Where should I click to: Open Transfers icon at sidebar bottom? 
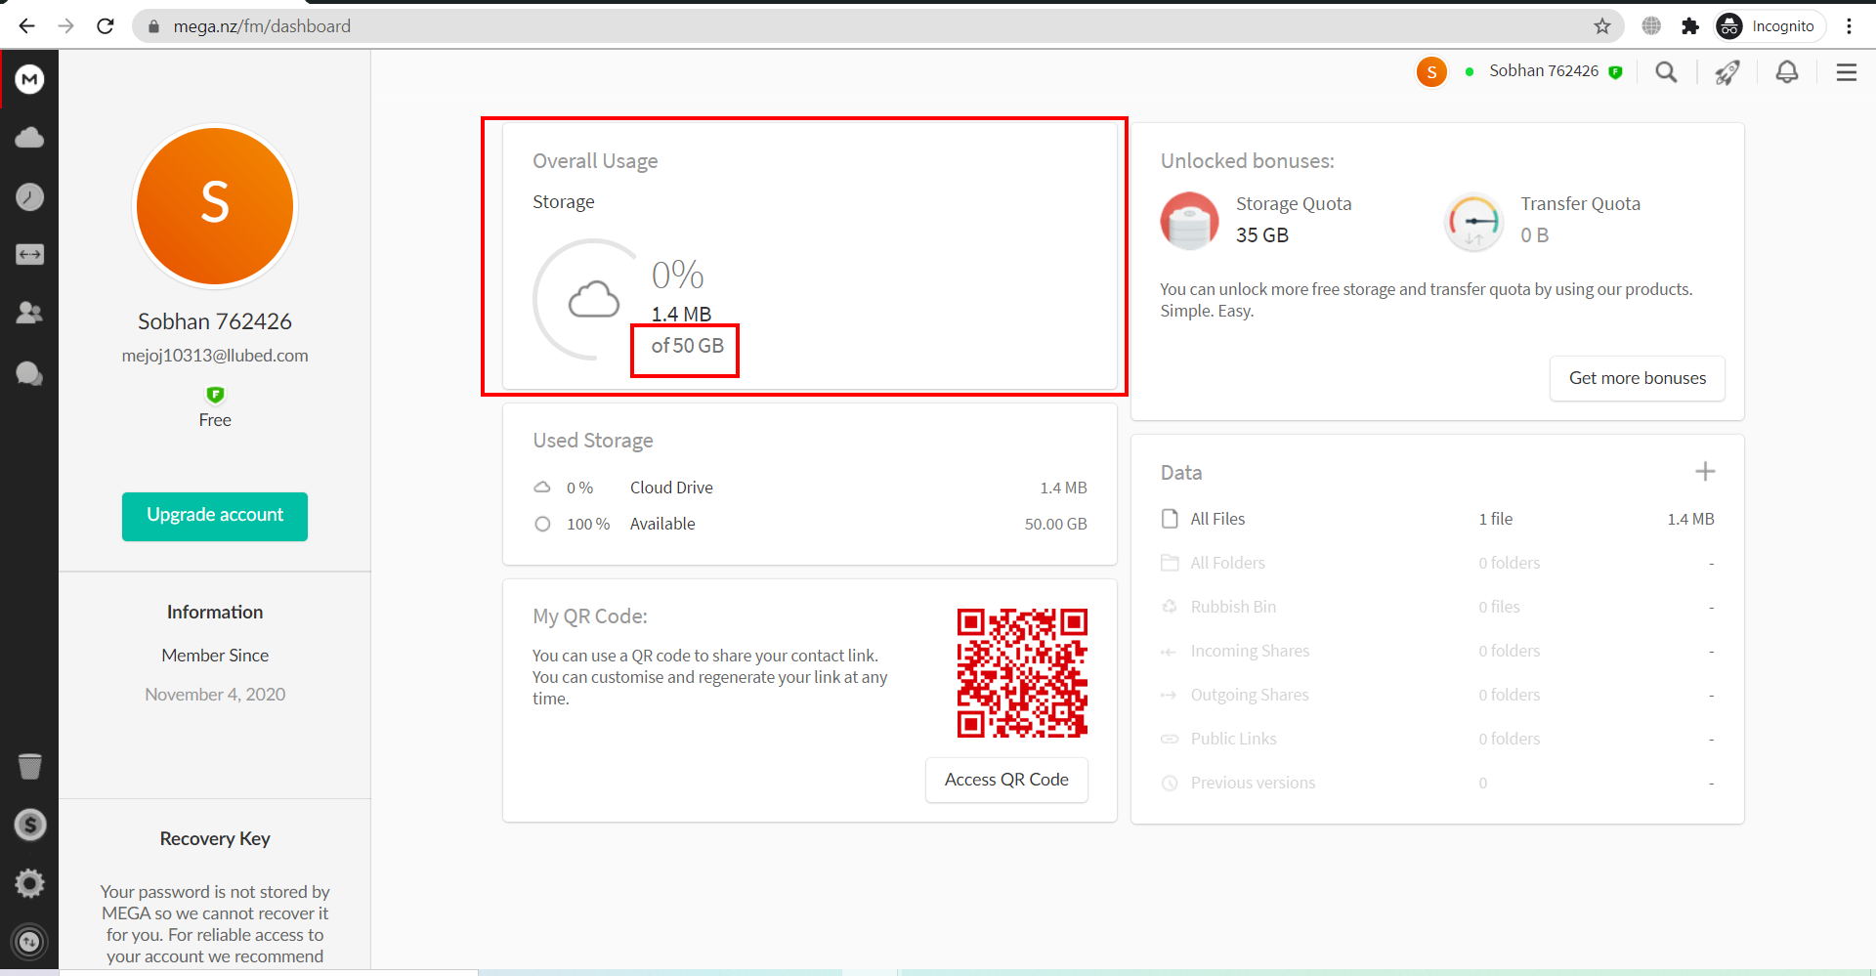[29, 942]
